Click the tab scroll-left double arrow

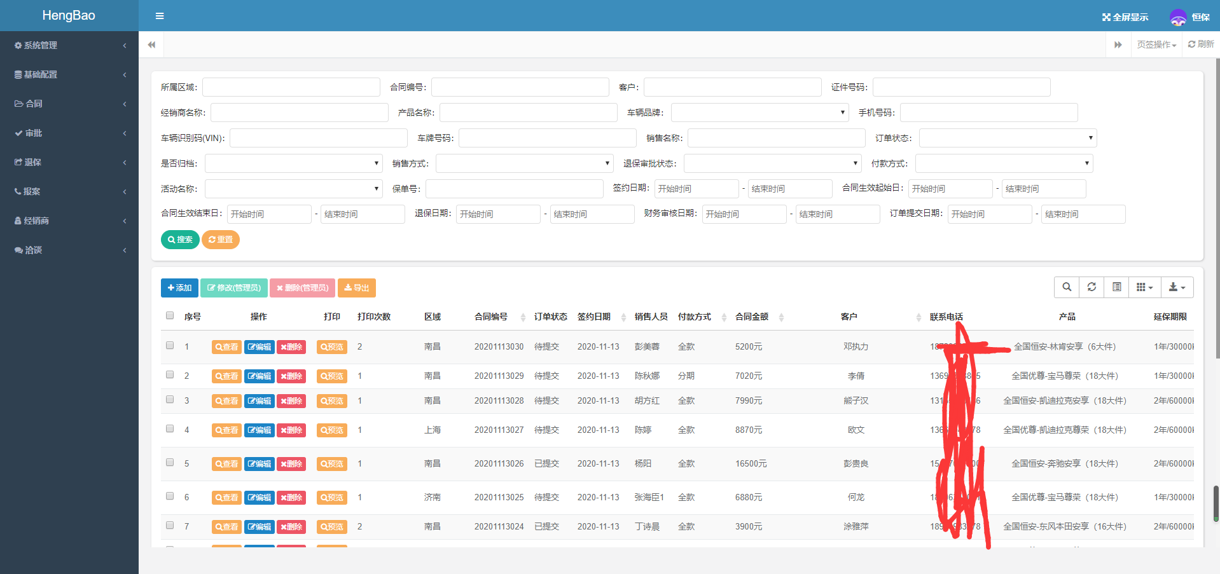point(151,44)
